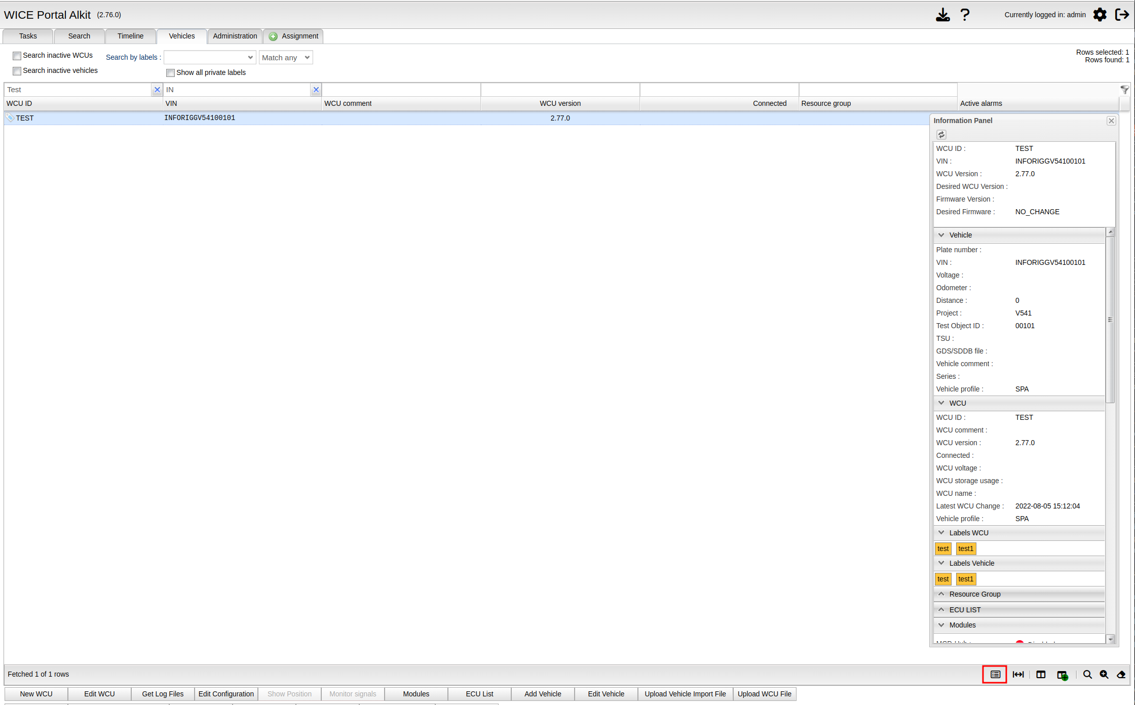
Task: Click the WCU comment filter field
Action: [401, 90]
